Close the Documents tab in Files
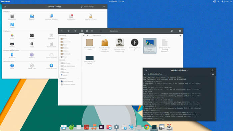Screen dimensions: 233x131 [88, 35]
